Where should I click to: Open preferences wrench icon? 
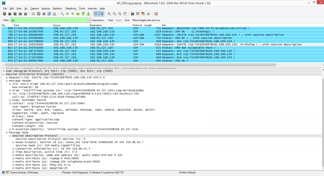[148, 14]
